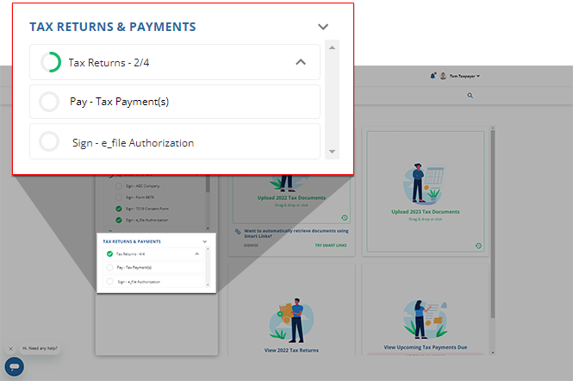
Task: Click the magnified TAX RETURNS & PAYMENTS heading
Action: 113,27
